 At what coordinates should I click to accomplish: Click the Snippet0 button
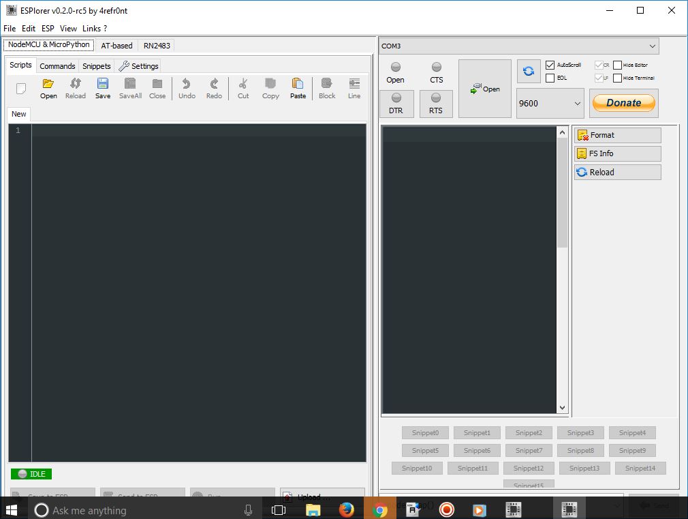pos(425,433)
